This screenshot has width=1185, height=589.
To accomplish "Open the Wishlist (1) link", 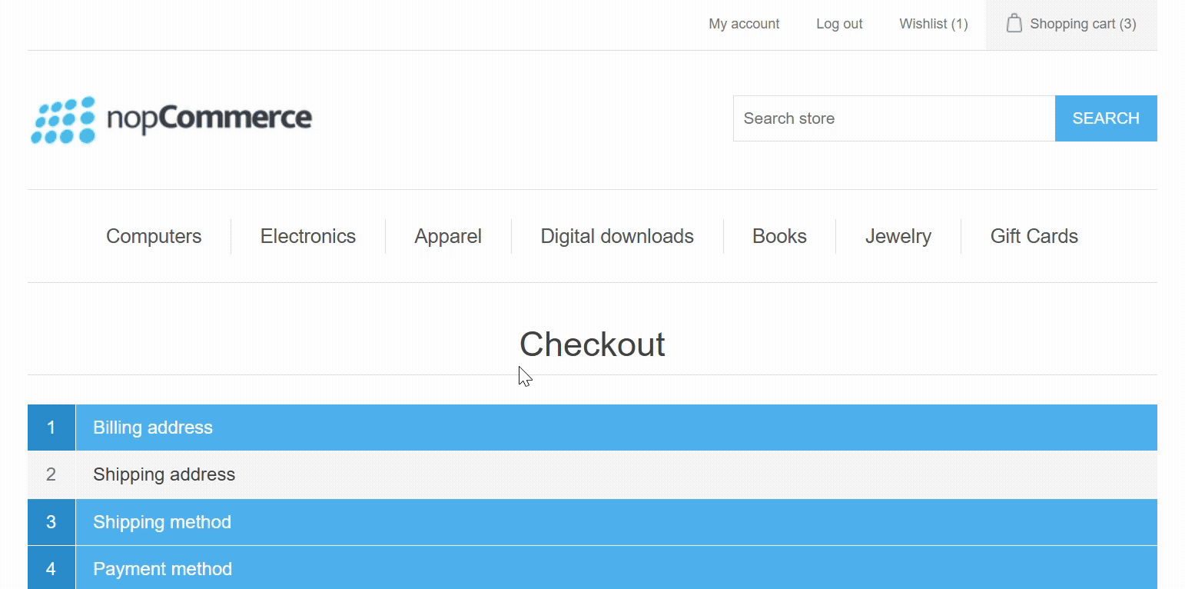I will 933,24.
